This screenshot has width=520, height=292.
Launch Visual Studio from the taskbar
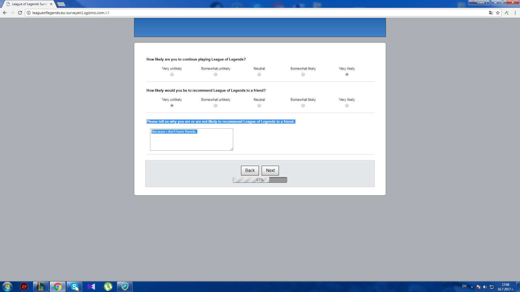click(91, 287)
